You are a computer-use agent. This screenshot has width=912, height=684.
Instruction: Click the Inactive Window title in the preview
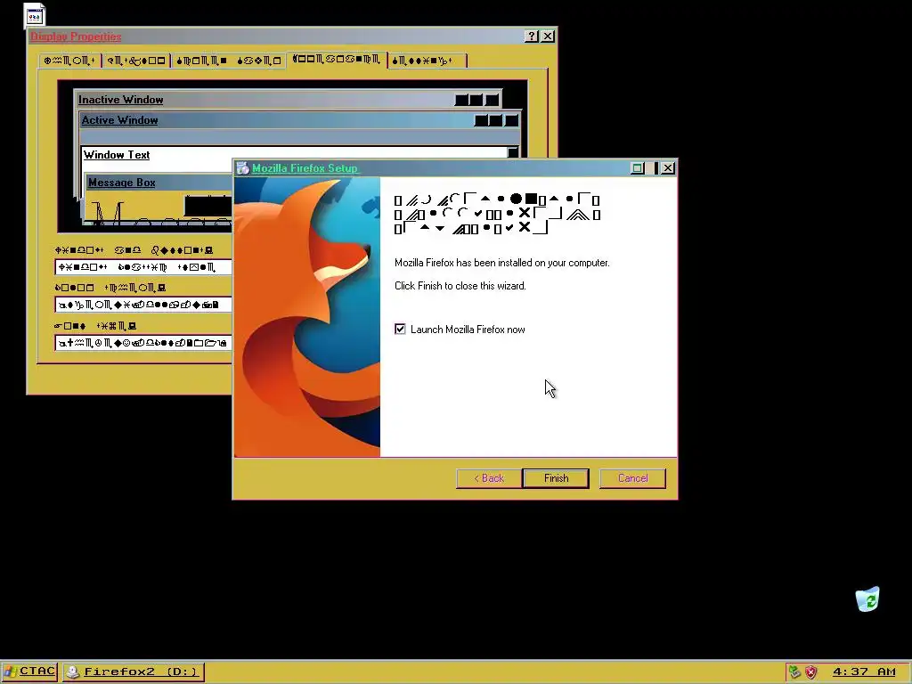(120, 100)
